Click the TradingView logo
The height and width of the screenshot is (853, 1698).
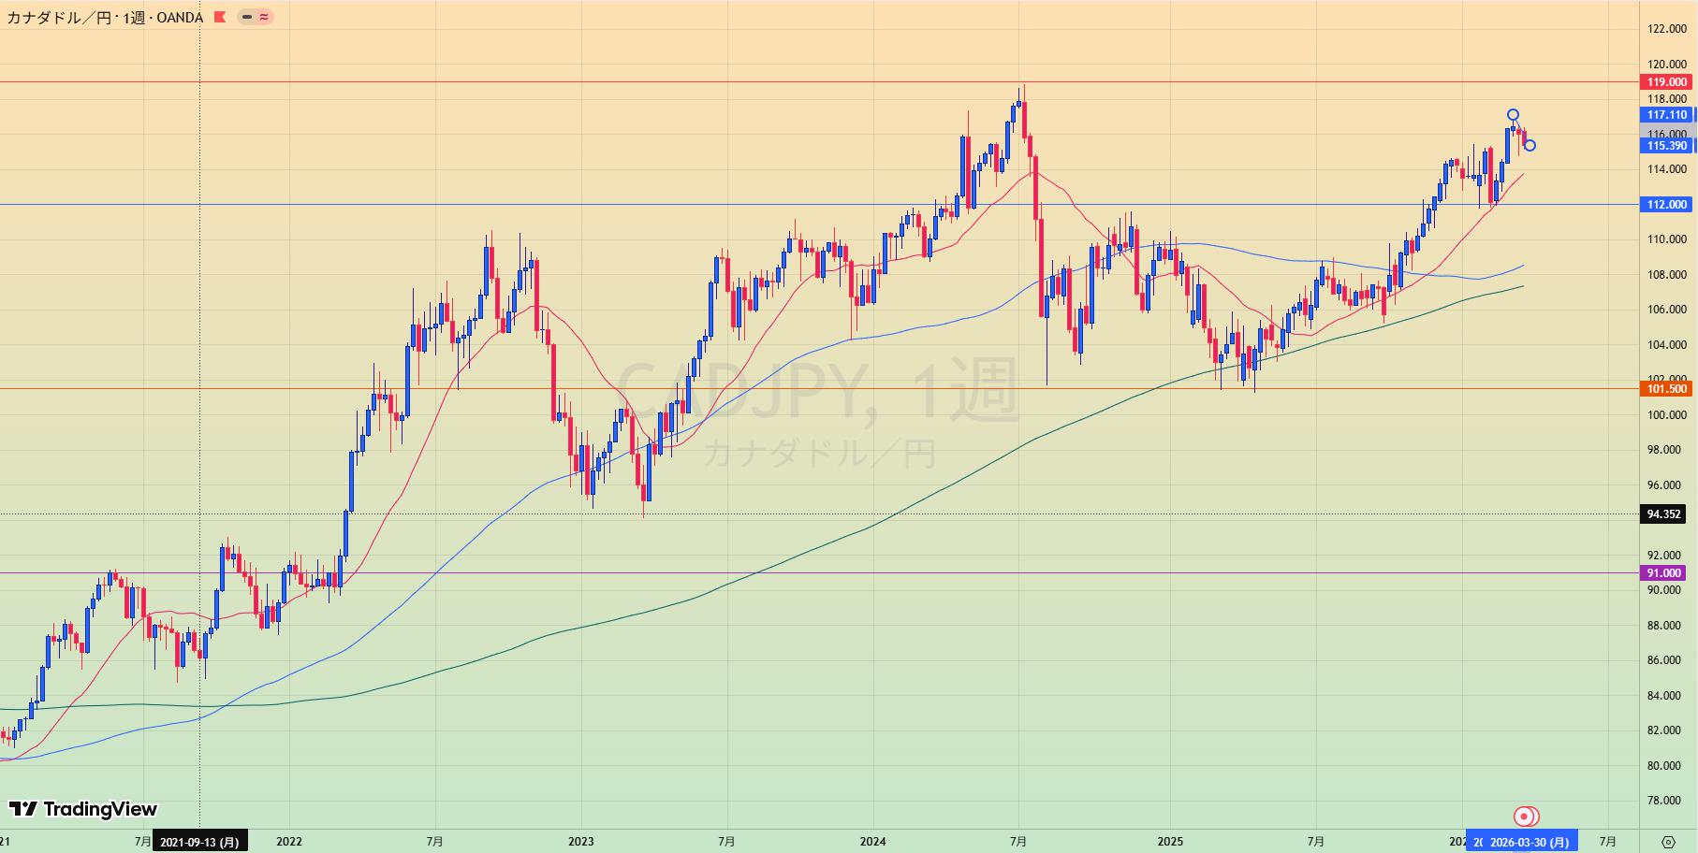pos(83,809)
